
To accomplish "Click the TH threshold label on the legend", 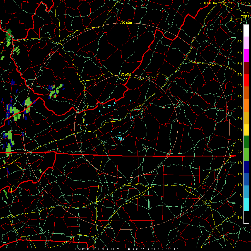I will point(240,218).
